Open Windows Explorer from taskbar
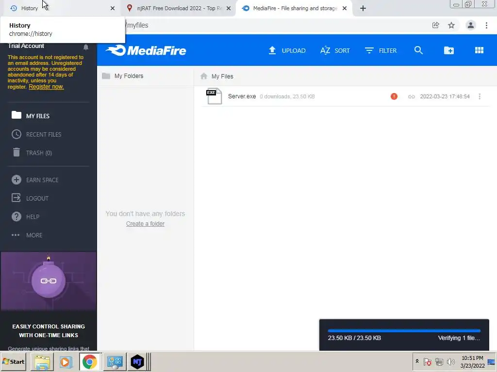The width and height of the screenshot is (497, 372). point(42,361)
